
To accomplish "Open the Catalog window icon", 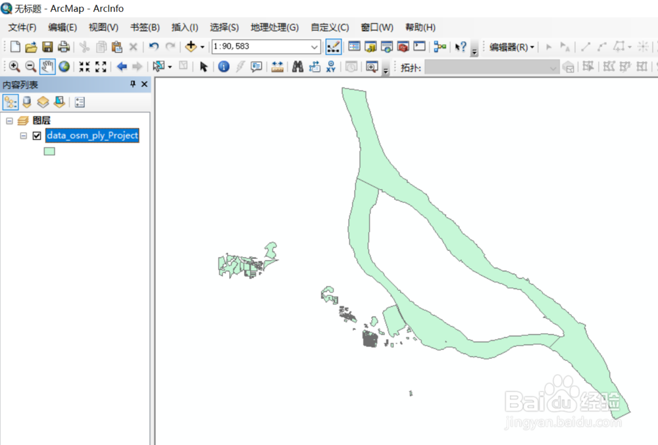I will (x=370, y=47).
